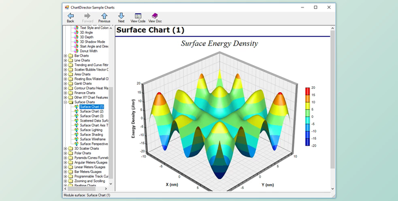Select Surface Chart (1) tree item
This screenshot has width=398, height=201.
(92, 107)
